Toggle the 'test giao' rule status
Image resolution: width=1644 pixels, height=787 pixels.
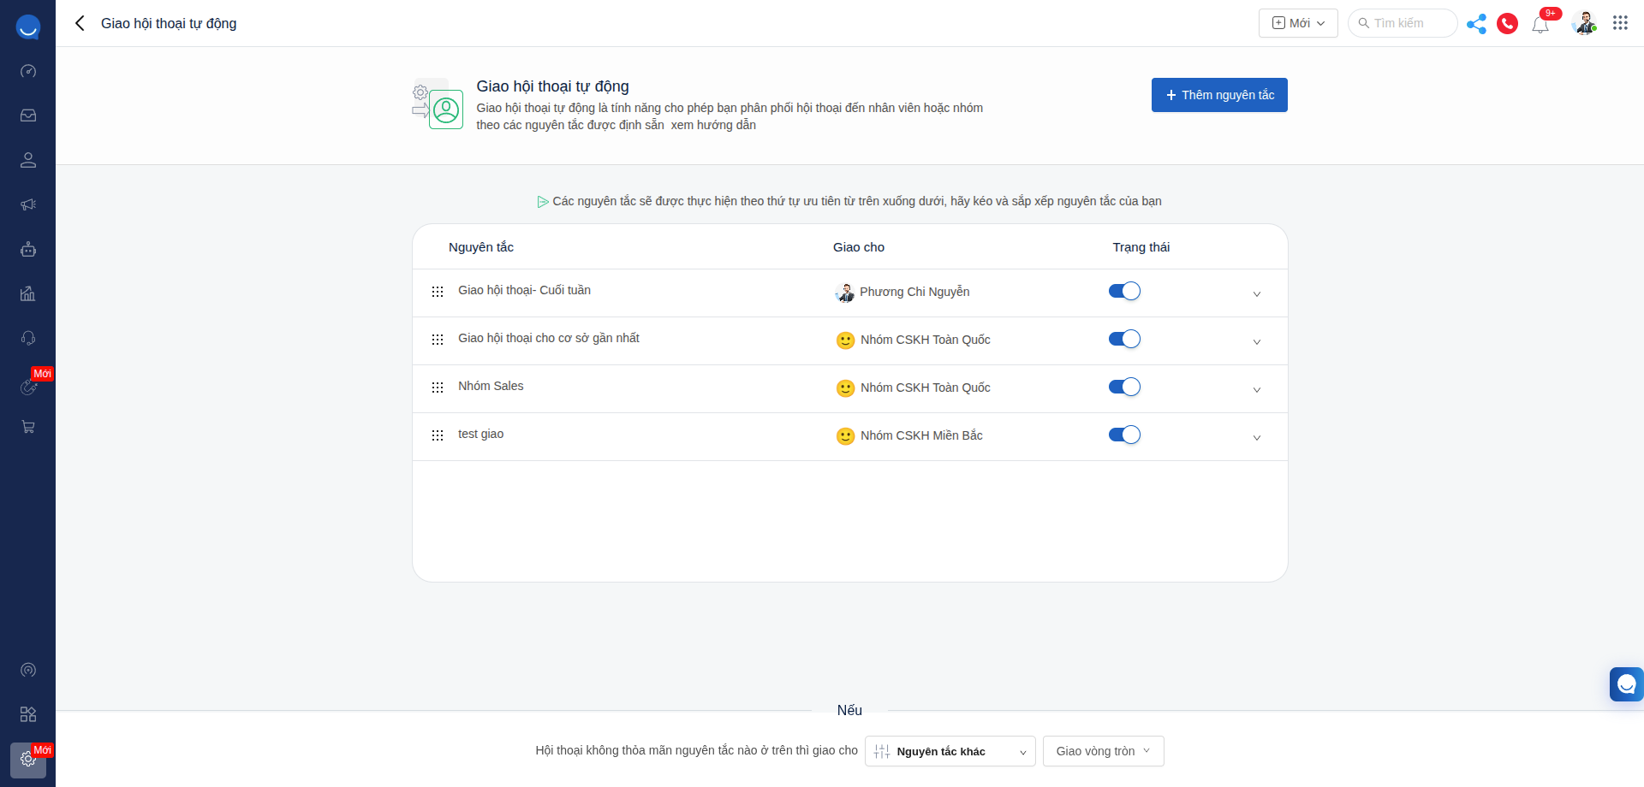click(1123, 435)
